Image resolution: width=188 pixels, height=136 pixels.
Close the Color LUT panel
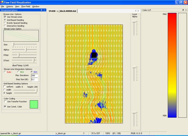click(186, 10)
